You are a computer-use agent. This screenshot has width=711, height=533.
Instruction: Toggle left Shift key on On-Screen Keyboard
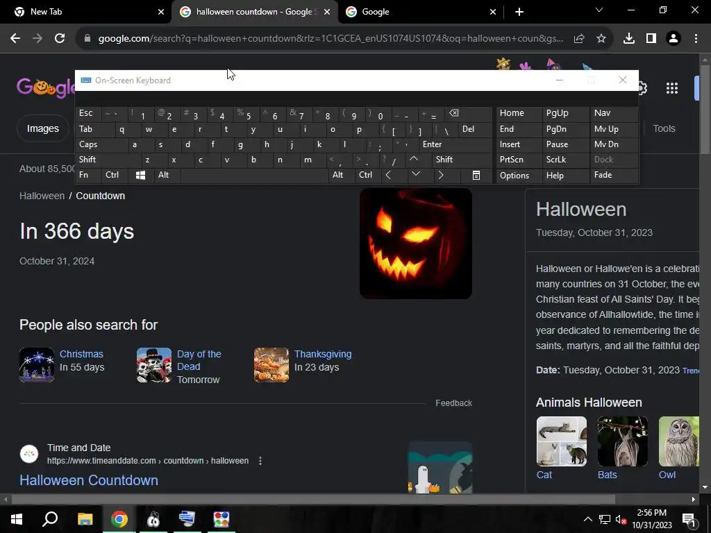point(108,160)
